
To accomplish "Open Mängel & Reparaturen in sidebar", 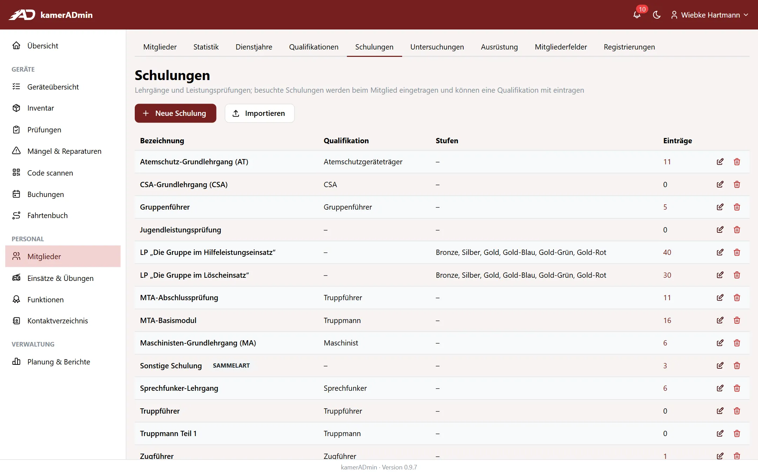I will [63, 151].
